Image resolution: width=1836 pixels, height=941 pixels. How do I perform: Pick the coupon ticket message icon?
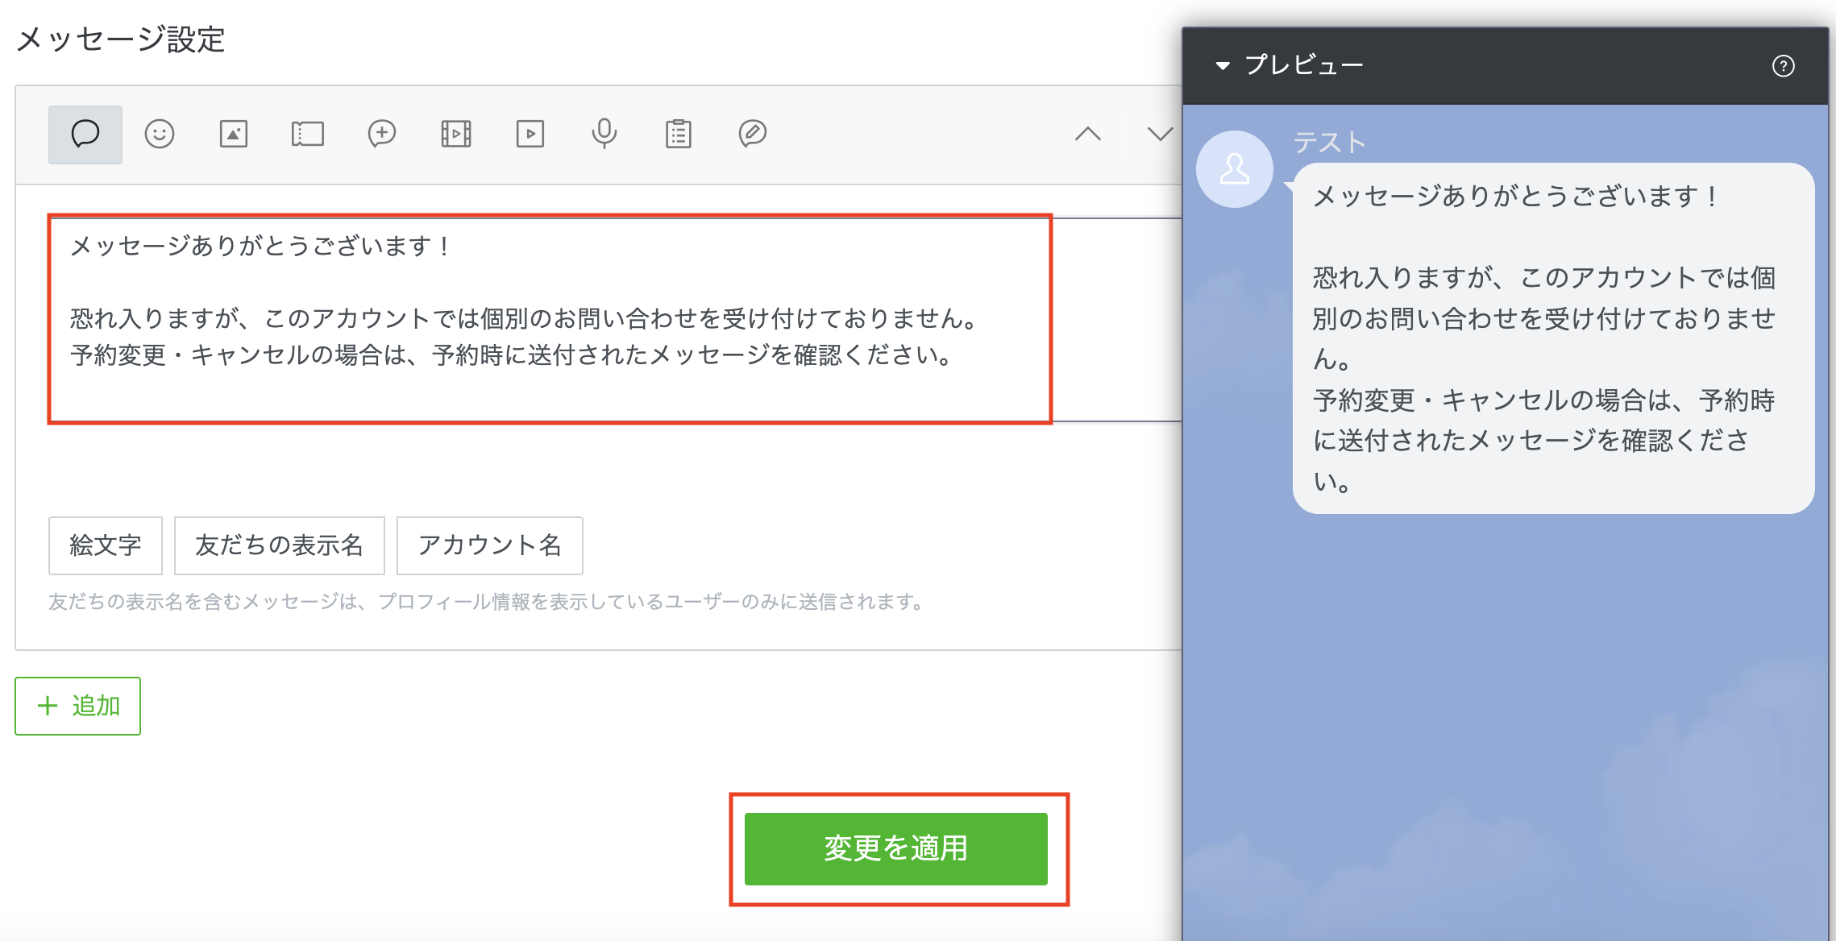coord(308,134)
